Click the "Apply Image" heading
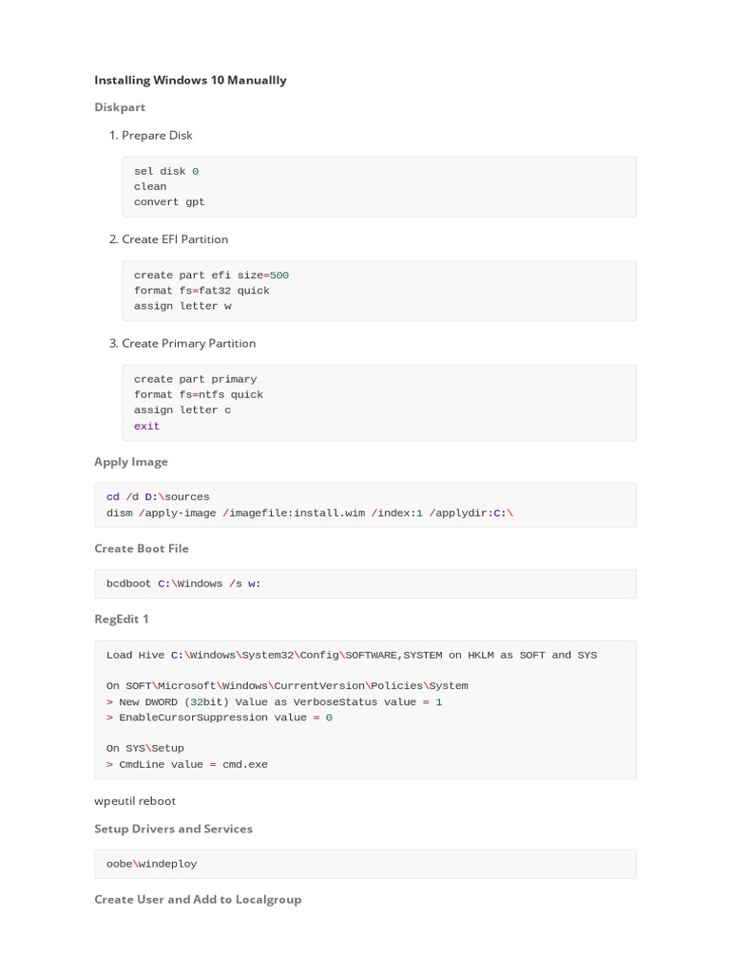This screenshot has width=730, height=973. [x=131, y=462]
